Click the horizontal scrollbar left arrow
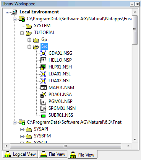Image resolution: width=141 pixels, height=160 pixels. pyautogui.click(x=6, y=146)
